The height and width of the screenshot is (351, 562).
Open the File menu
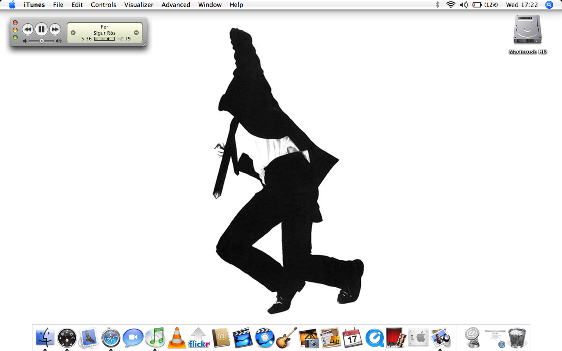[x=58, y=5]
